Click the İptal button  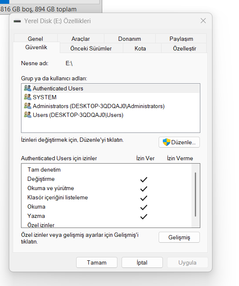point(142,262)
